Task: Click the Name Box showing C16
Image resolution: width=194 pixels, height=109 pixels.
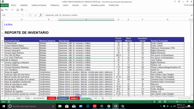Action: coord(11,15)
